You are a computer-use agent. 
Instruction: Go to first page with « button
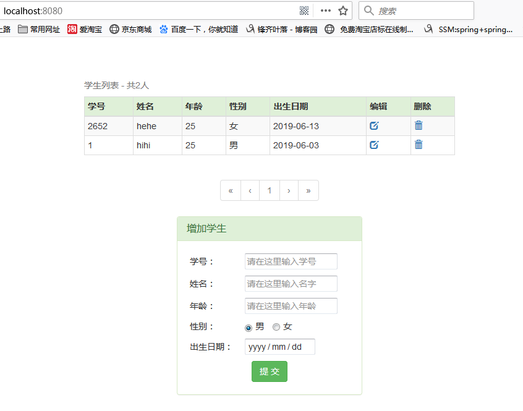[x=231, y=190]
